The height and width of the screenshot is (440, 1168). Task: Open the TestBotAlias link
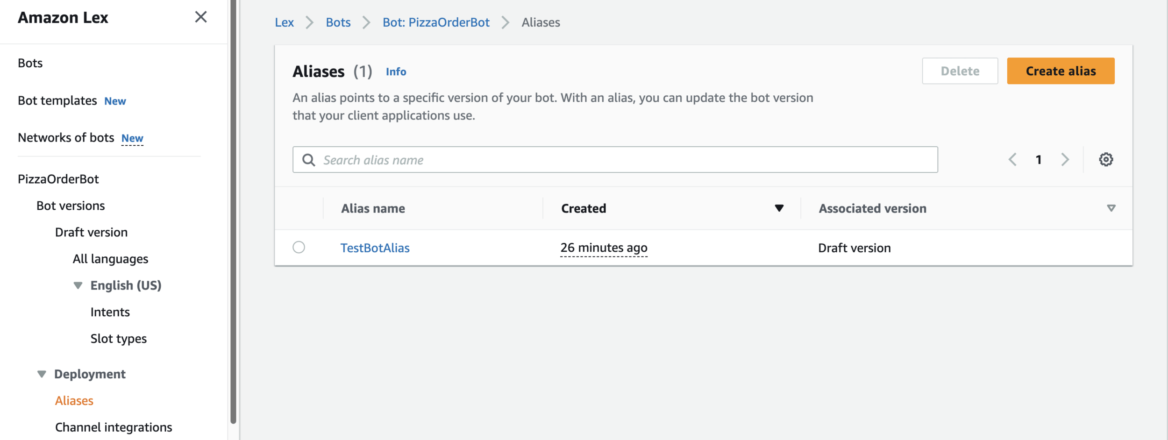[x=375, y=248]
